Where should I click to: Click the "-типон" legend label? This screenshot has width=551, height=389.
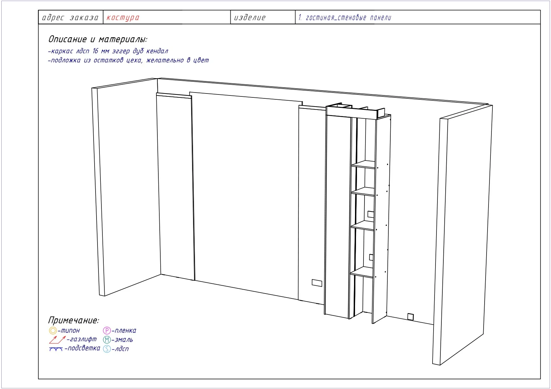[69, 330]
